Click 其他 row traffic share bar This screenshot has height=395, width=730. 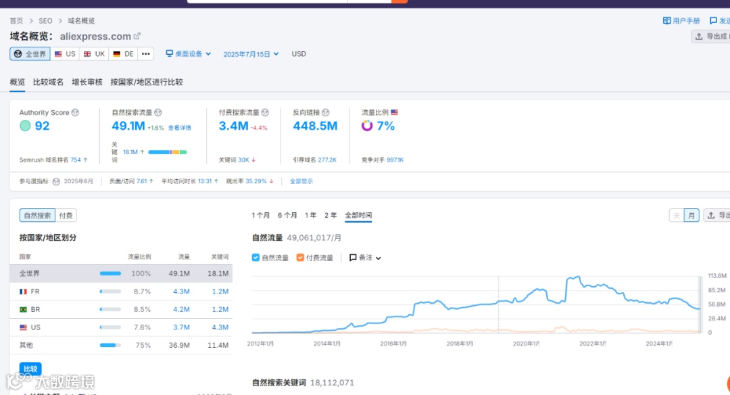coord(110,345)
